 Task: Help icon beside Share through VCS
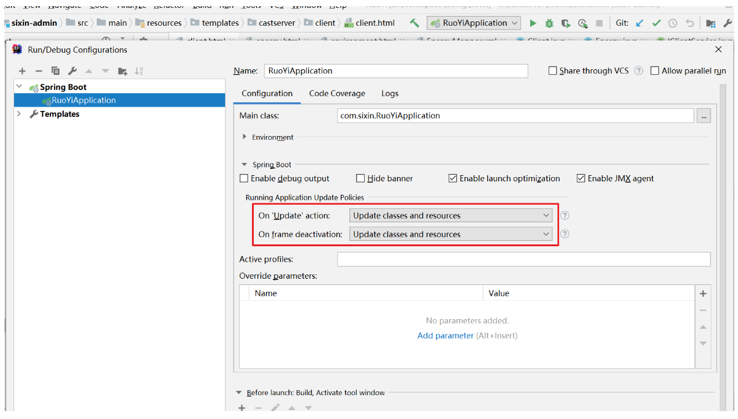(x=639, y=70)
